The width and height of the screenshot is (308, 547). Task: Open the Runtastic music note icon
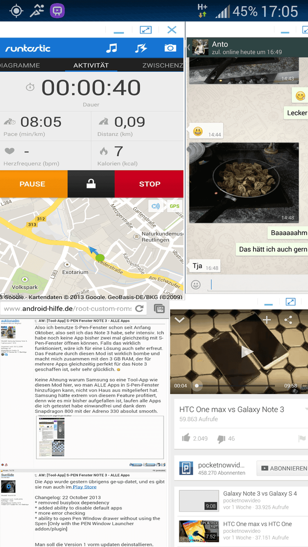click(111, 48)
